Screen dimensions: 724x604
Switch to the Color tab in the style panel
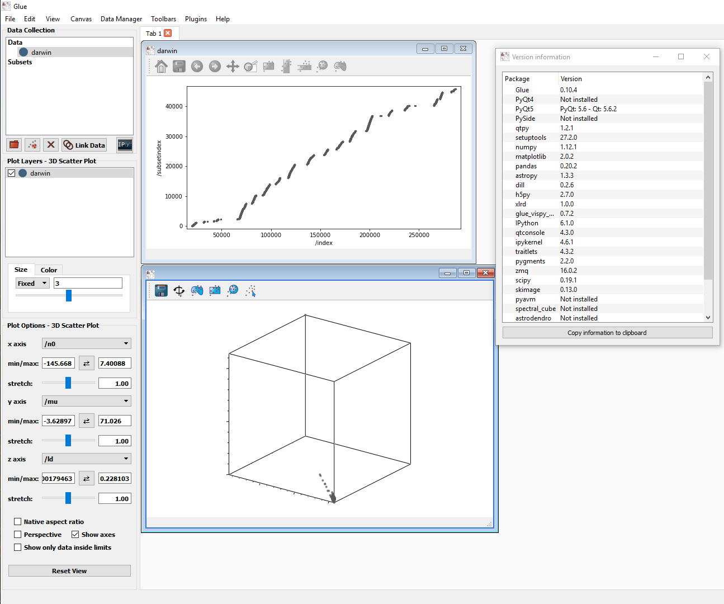(x=48, y=270)
